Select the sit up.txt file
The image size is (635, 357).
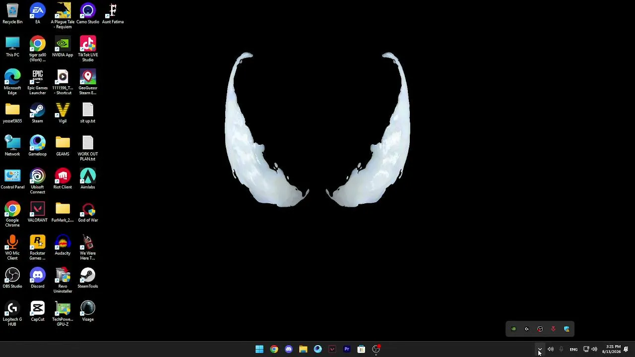pyautogui.click(x=88, y=113)
